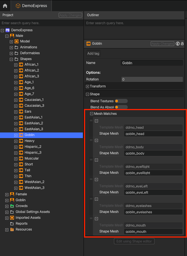Click the Animations folder icon
187x256 pixels.
click(x=16, y=47)
